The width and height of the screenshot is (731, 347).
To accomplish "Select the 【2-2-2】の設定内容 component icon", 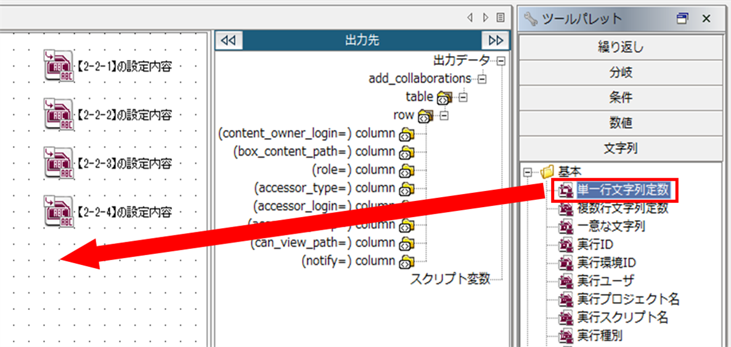I will point(59,114).
